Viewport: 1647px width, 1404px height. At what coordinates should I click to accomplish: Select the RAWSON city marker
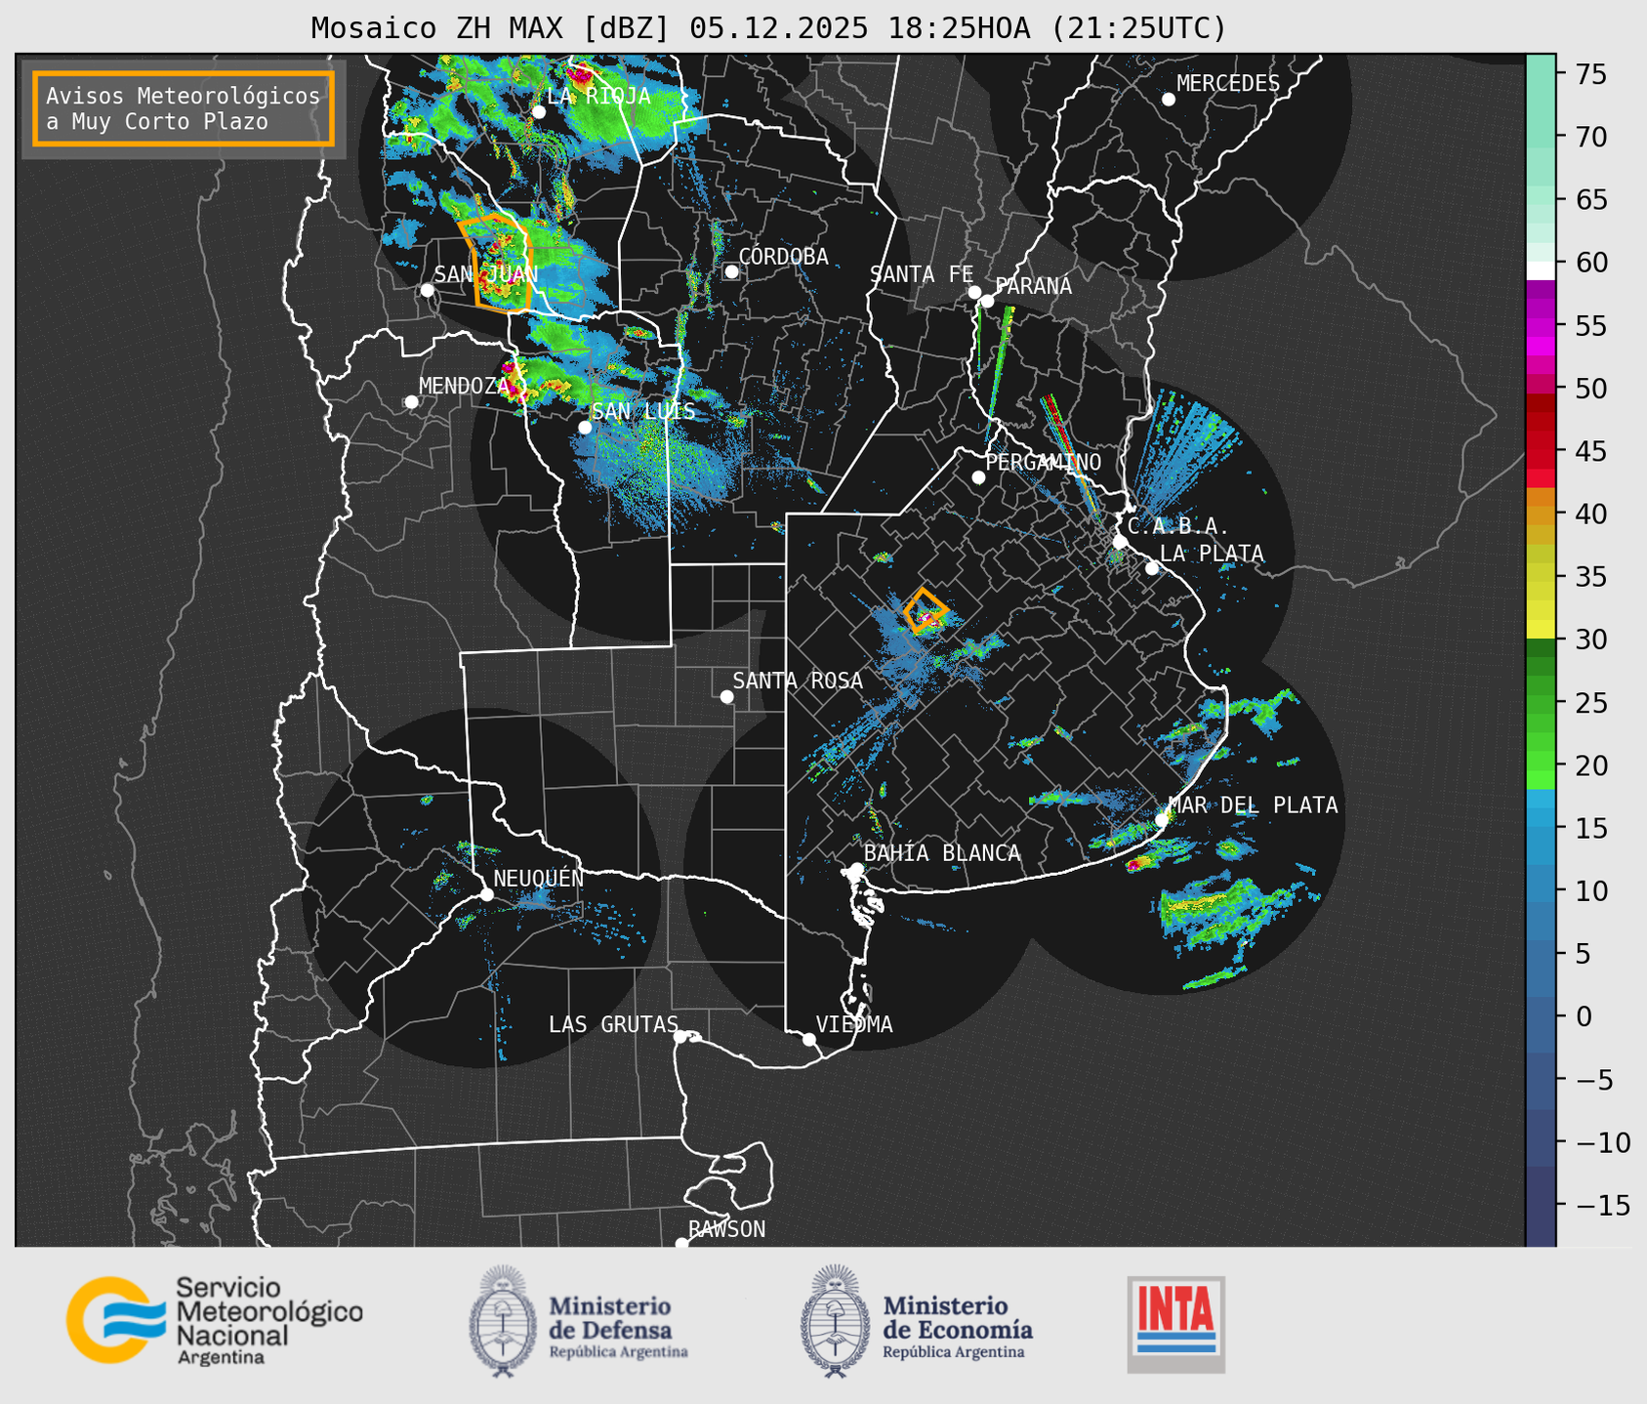(681, 1244)
